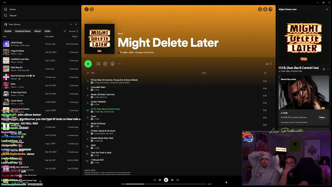Open J. Cole artist link under album title
Screen dimensions: 332x187
click(x=124, y=52)
